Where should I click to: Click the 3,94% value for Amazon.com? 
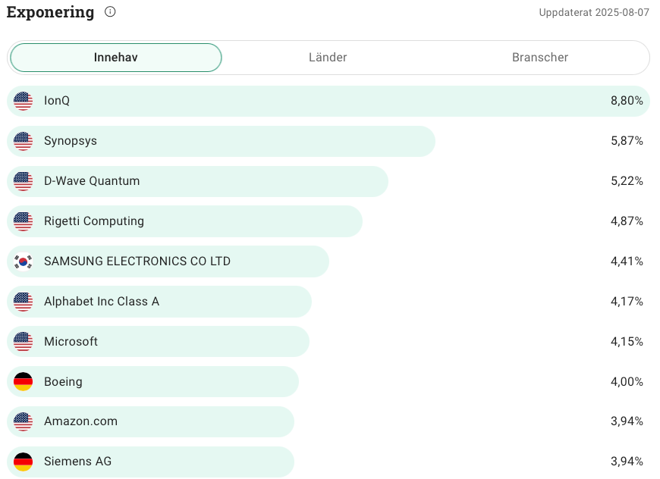627,421
